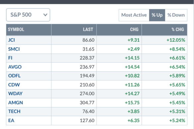This screenshot has height=129, width=194.
Task: Open the WDAY ticker link
Action: click(15, 94)
